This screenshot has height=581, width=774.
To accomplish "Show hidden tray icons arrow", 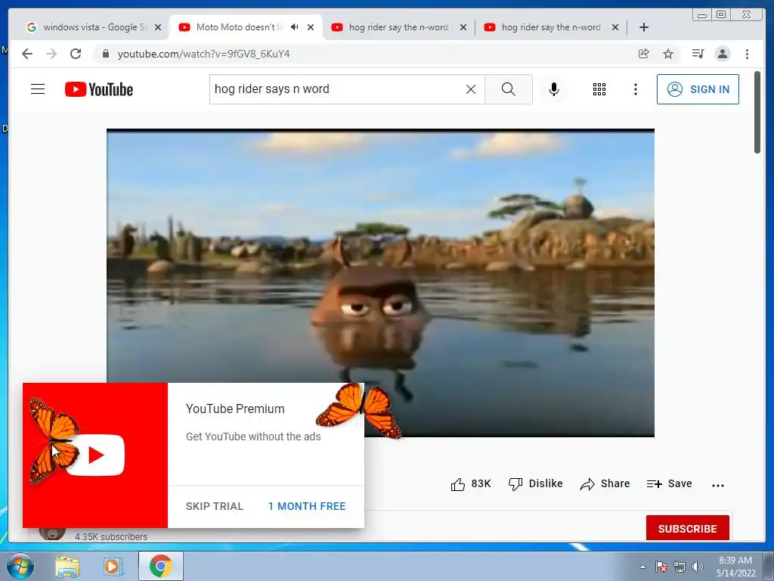I will [x=642, y=567].
